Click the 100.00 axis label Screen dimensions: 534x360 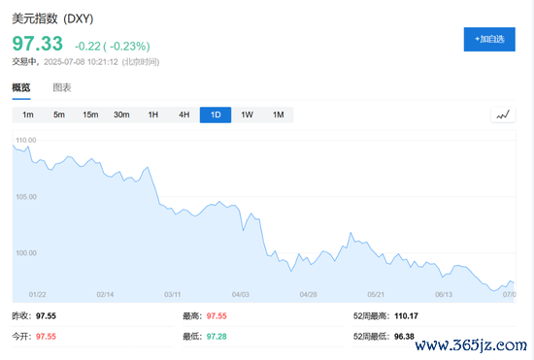pos(26,253)
